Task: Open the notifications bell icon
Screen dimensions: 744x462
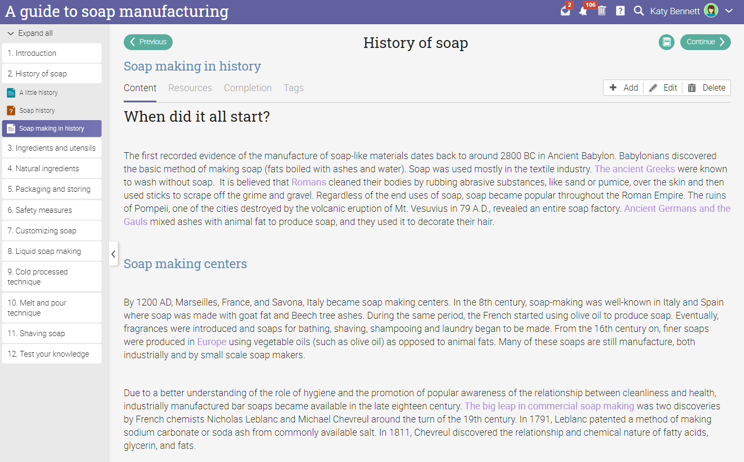Action: 583,11
